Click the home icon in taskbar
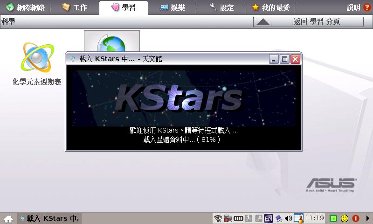Screen dimensions: 373x224 (x=8, y=218)
